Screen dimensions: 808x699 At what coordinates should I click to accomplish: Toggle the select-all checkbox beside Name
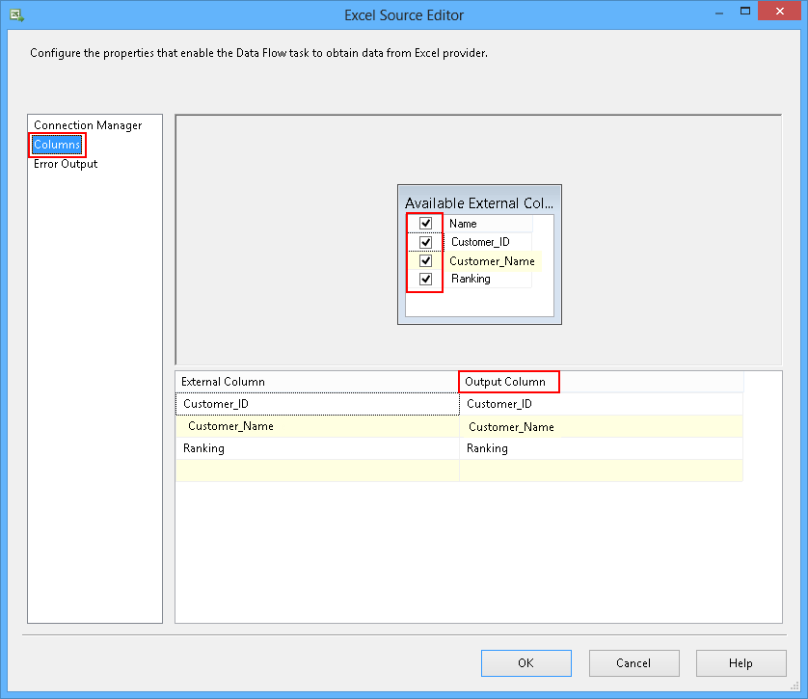(425, 223)
